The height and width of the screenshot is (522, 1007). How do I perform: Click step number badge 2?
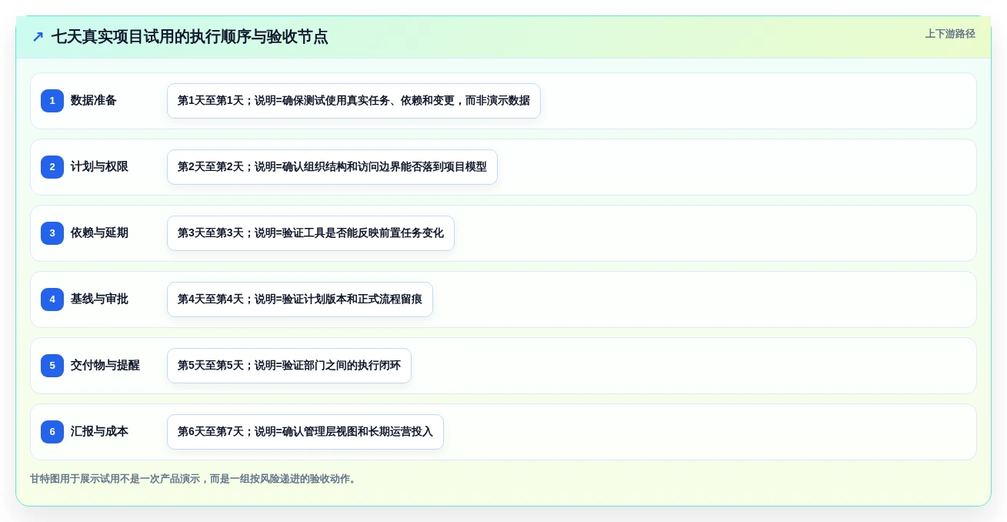(52, 167)
